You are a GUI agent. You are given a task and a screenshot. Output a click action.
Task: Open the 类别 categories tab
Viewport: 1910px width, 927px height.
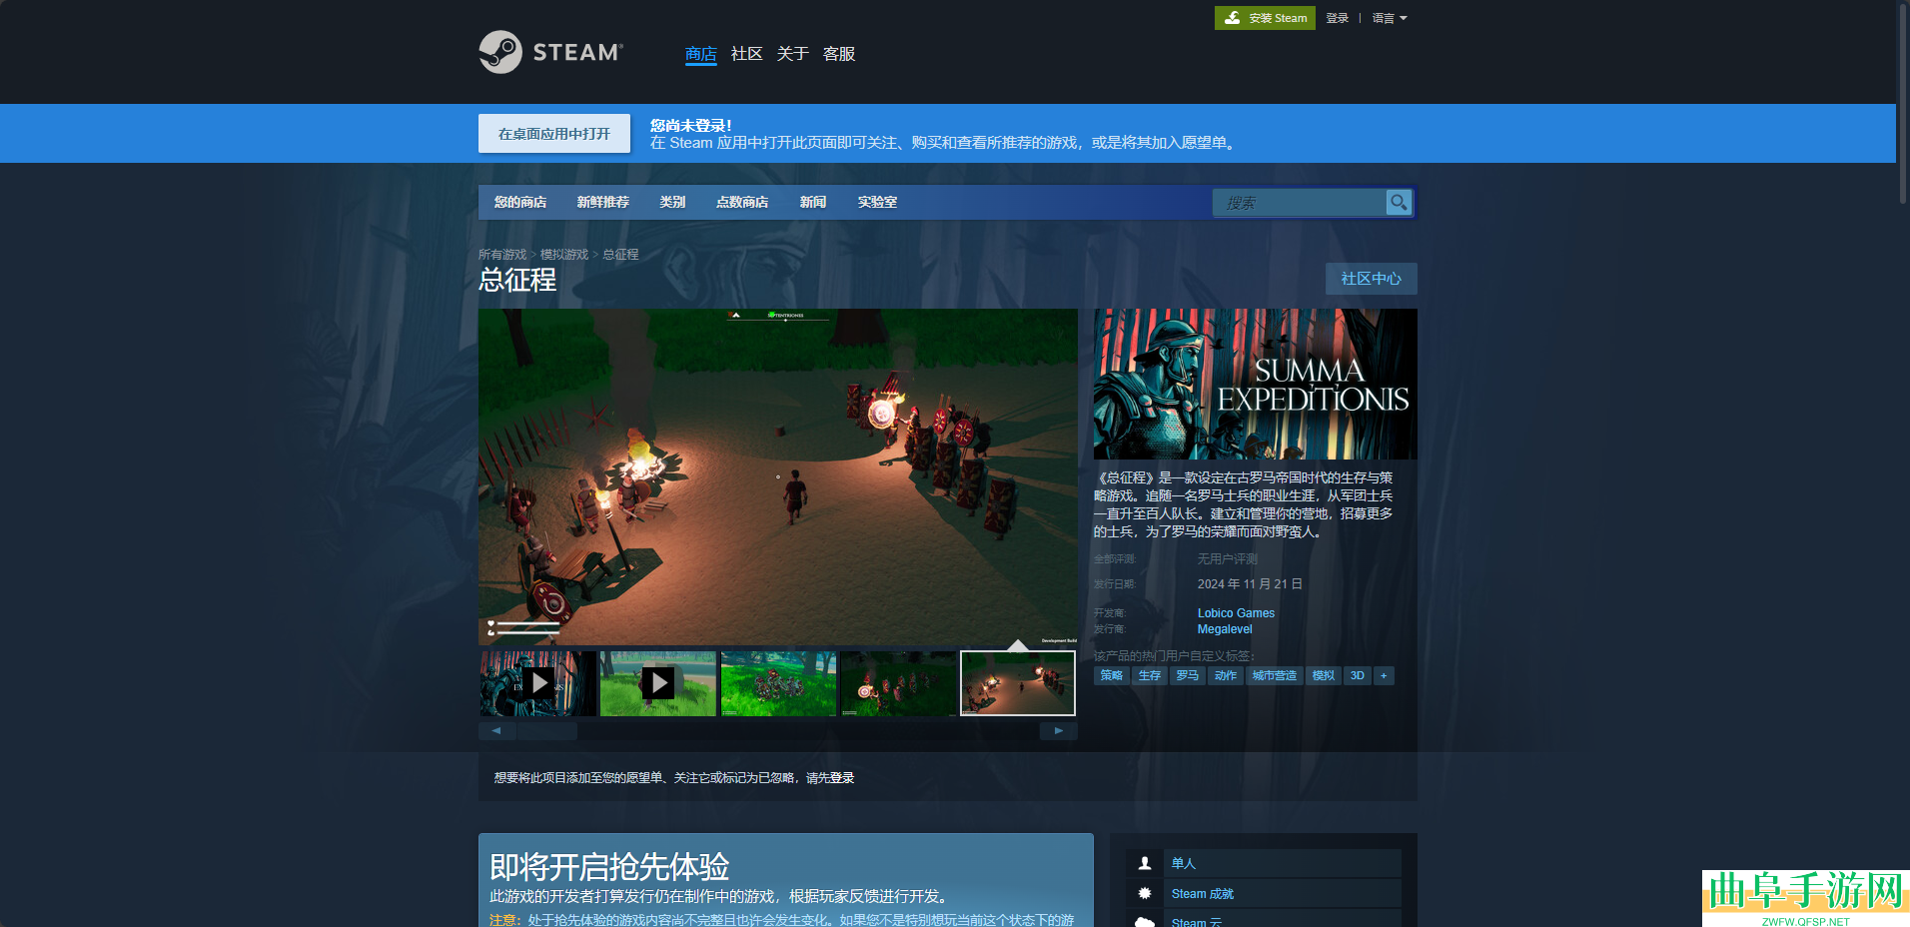pos(672,202)
